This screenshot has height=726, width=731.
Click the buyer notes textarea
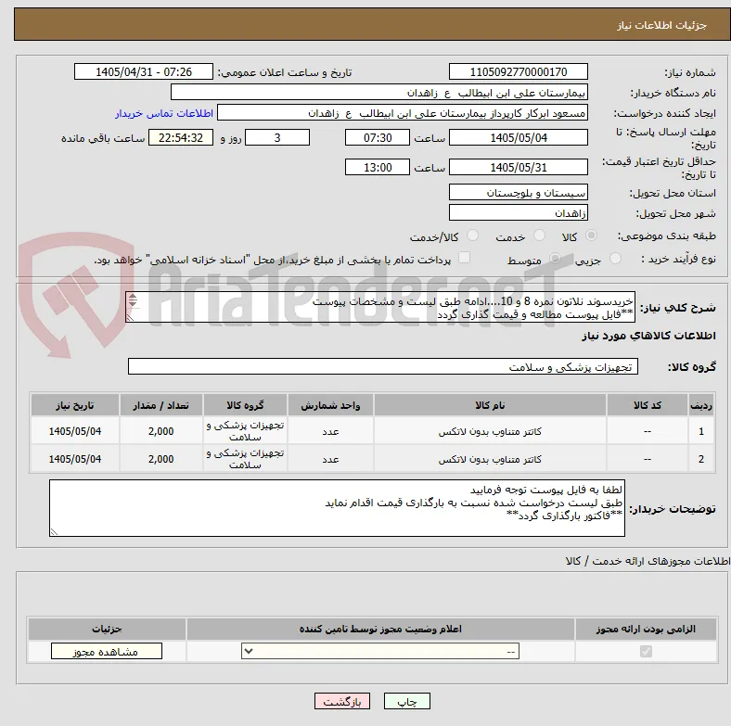coord(337,508)
